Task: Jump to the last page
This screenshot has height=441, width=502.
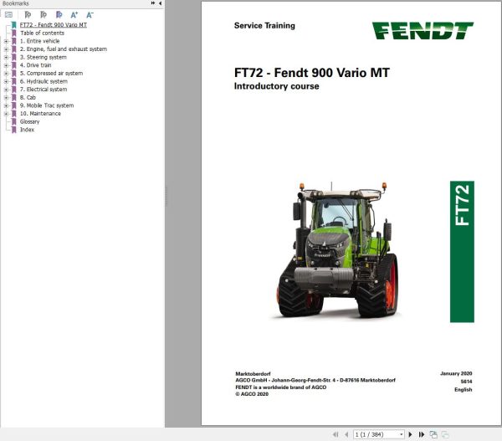Action: (422, 434)
